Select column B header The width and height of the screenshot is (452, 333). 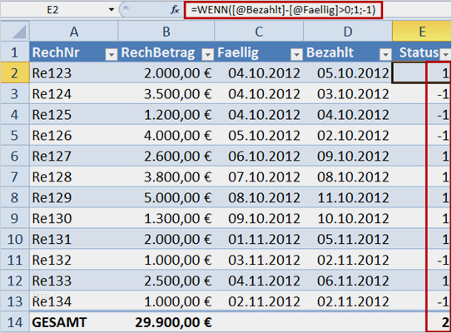[166, 32]
